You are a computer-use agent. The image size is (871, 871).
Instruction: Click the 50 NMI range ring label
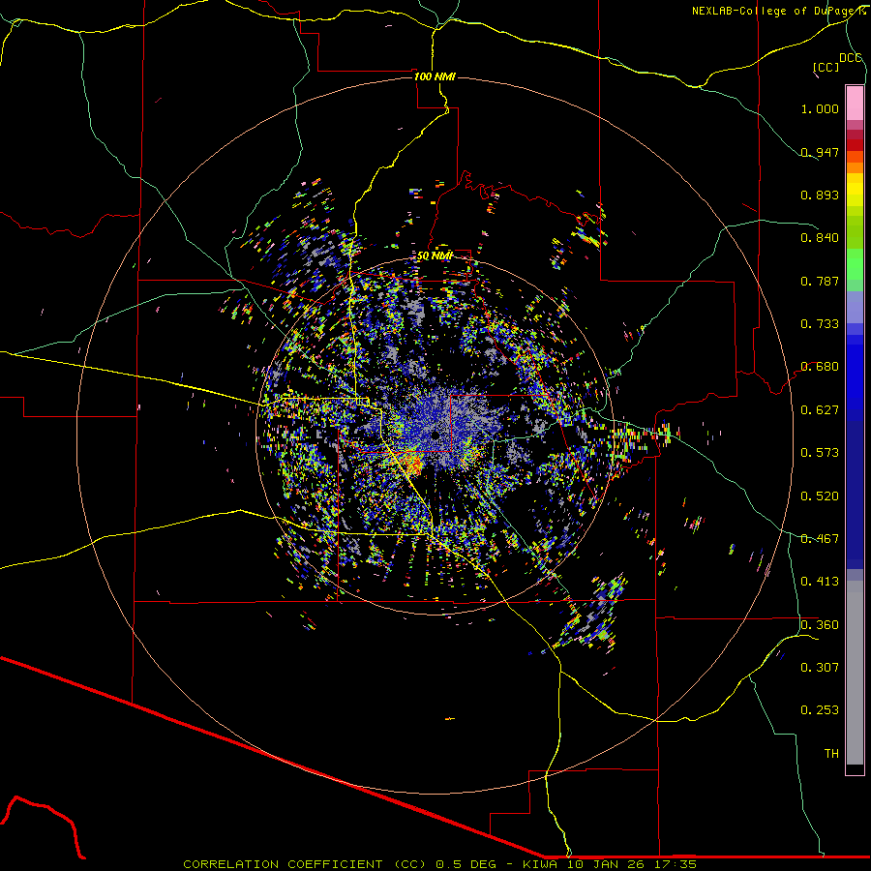(435, 255)
